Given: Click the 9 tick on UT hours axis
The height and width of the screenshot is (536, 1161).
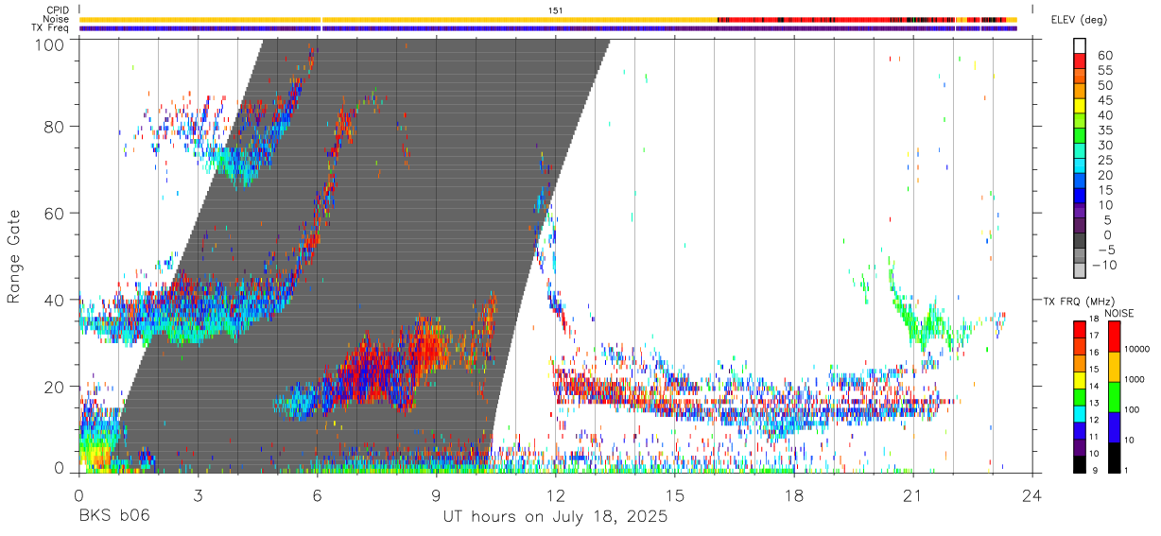Looking at the screenshot, I should (x=436, y=494).
